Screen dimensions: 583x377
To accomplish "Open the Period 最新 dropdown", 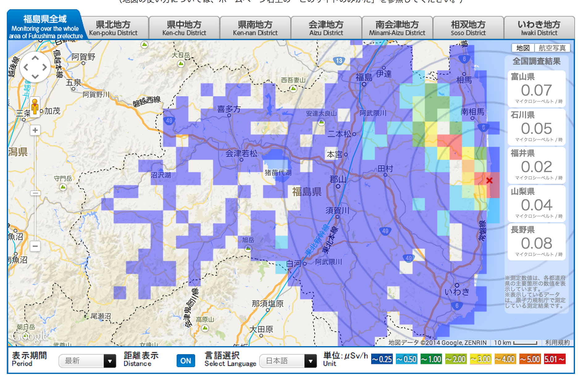I will coord(87,361).
